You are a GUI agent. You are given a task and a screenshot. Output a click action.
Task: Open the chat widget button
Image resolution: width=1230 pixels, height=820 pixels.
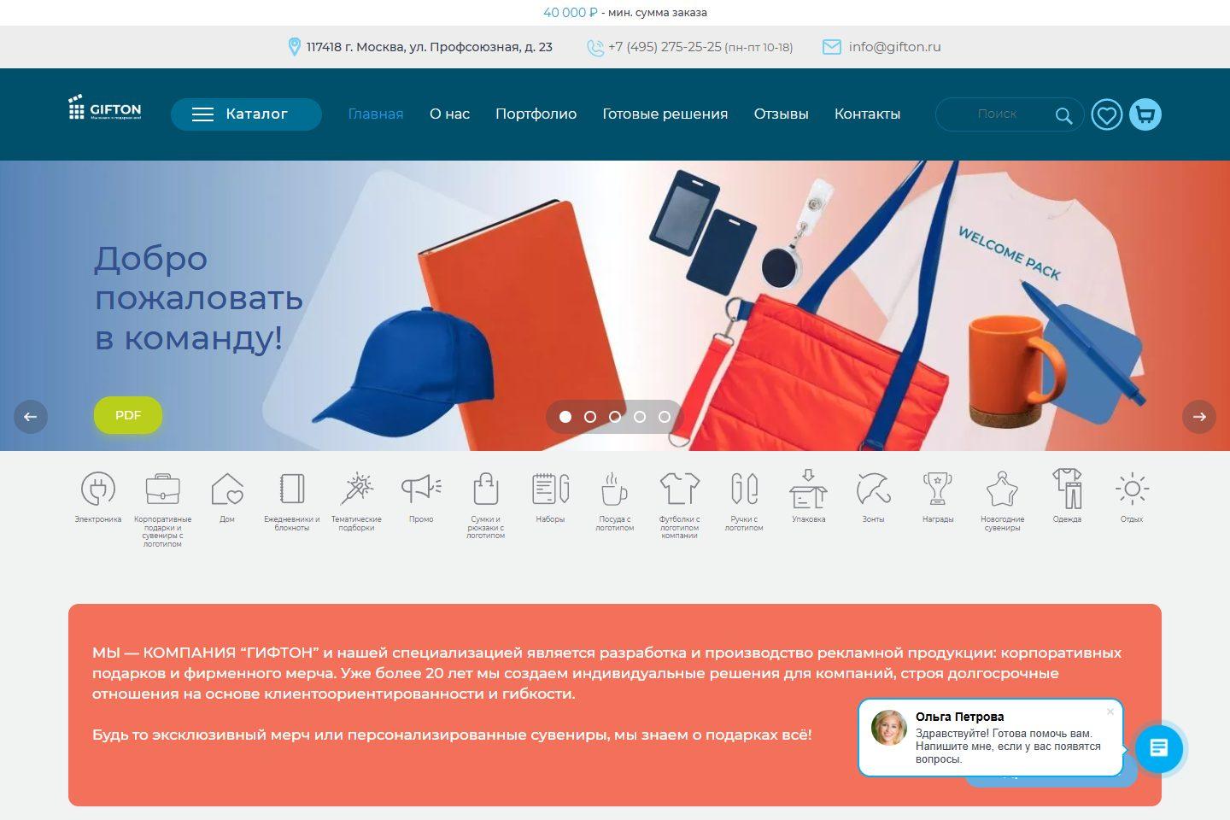click(x=1159, y=748)
